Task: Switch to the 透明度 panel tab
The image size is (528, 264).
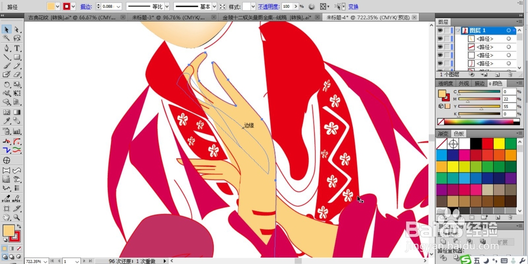Action: pos(446,84)
